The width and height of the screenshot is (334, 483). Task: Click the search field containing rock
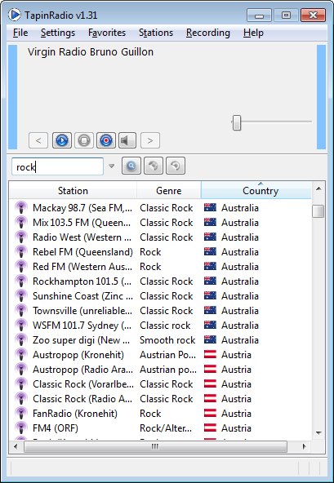(57, 166)
